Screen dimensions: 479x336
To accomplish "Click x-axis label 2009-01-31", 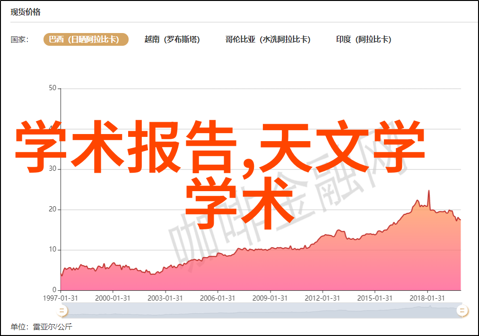I will point(270,298).
